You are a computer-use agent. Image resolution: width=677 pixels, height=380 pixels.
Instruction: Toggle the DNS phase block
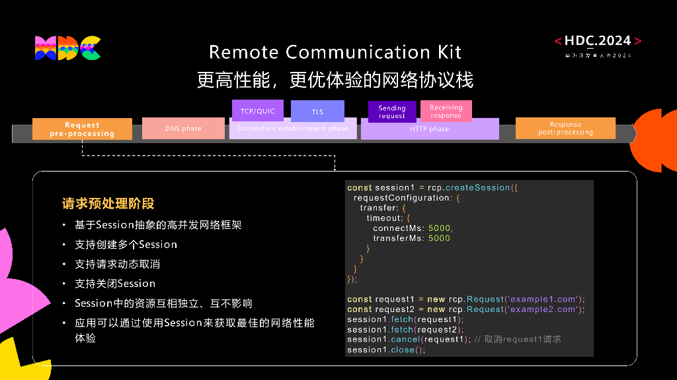183,128
